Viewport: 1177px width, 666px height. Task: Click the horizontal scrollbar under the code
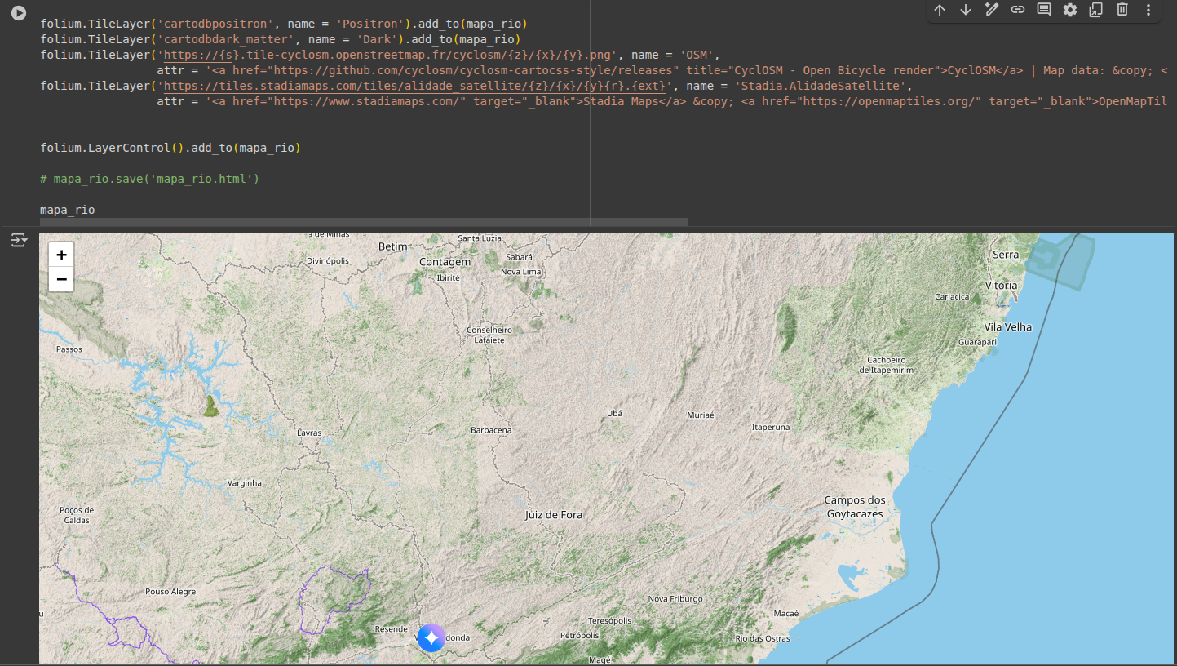coord(363,222)
